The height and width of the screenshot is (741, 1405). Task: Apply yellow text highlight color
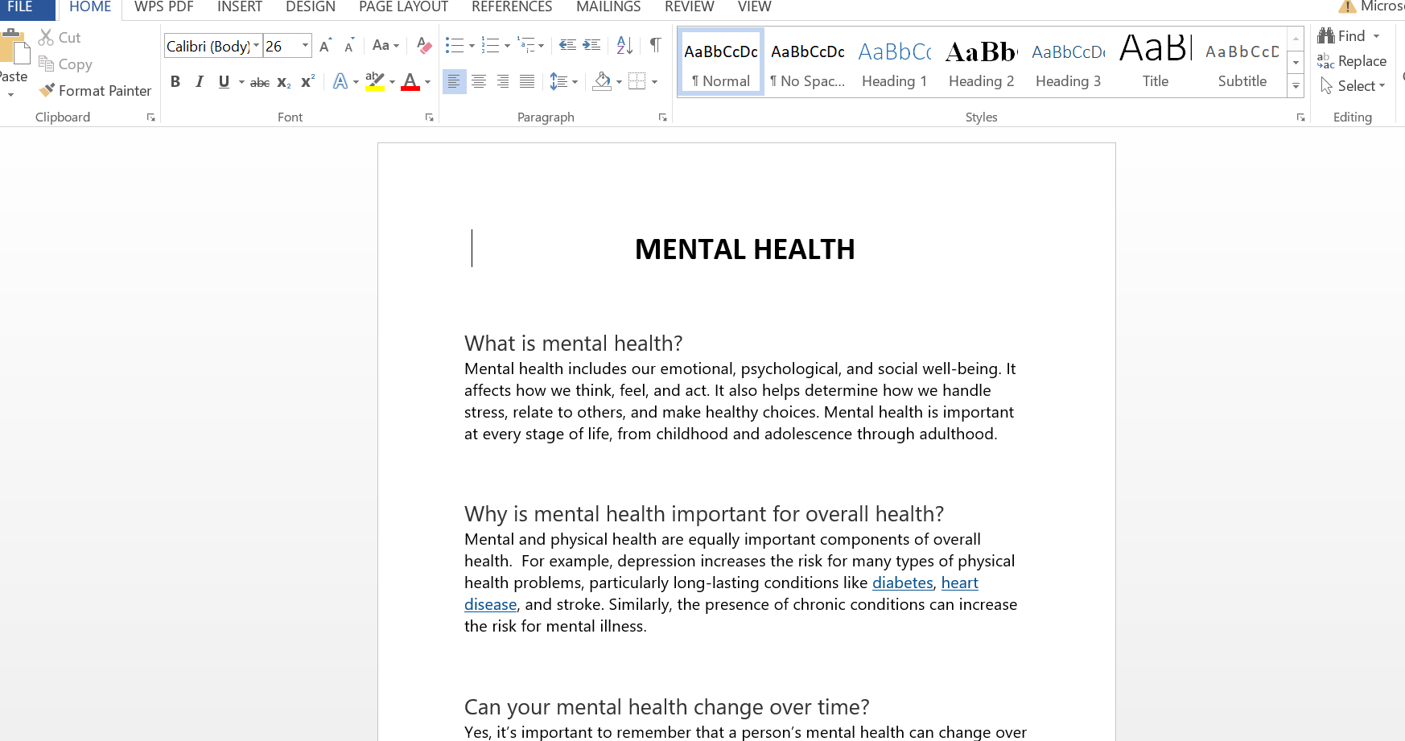(x=375, y=81)
